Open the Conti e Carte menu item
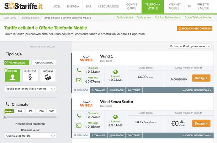The width and height of the screenshot is (217, 143). click(132, 6)
